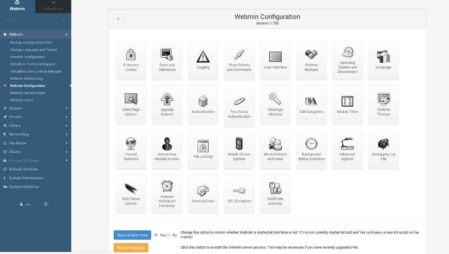Image resolution: width=449 pixels, height=254 pixels.
Task: Open Reassign Modules wrench icon
Action: [275, 105]
